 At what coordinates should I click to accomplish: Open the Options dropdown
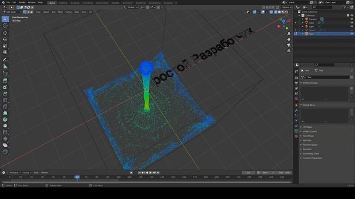click(286, 7)
